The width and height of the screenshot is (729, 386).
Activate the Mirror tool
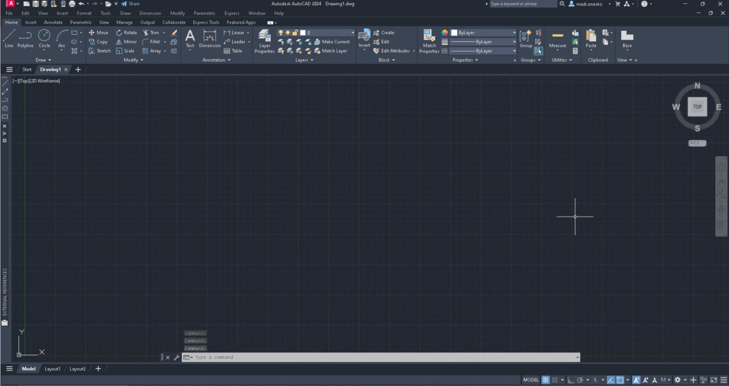[x=126, y=42]
